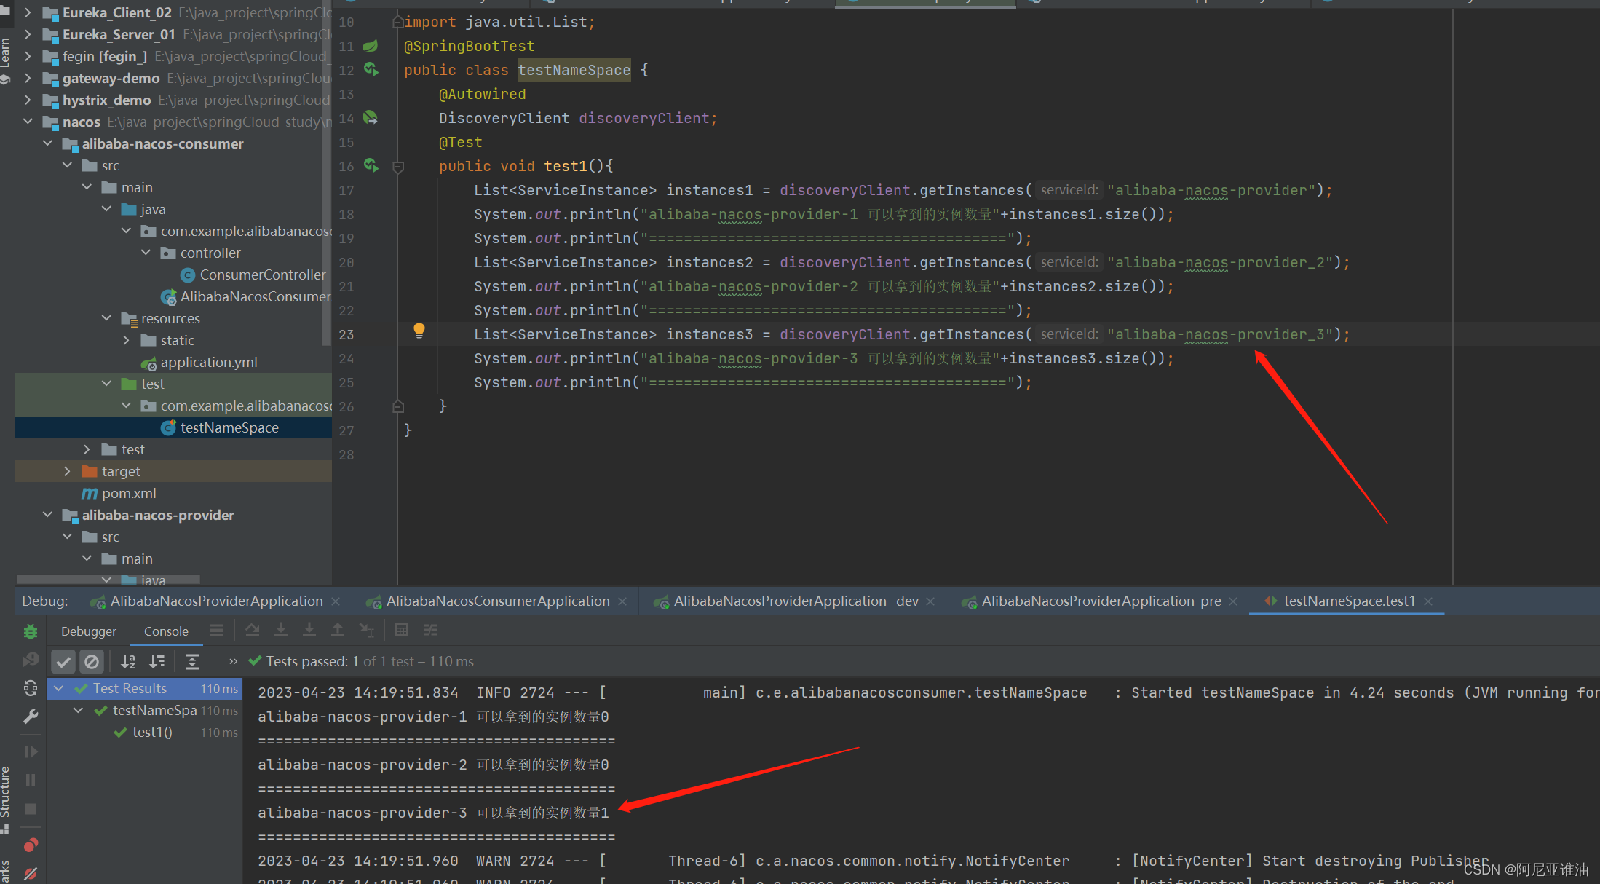This screenshot has height=884, width=1600.
Task: Expand the gateway-demo project node
Action: click(x=28, y=78)
